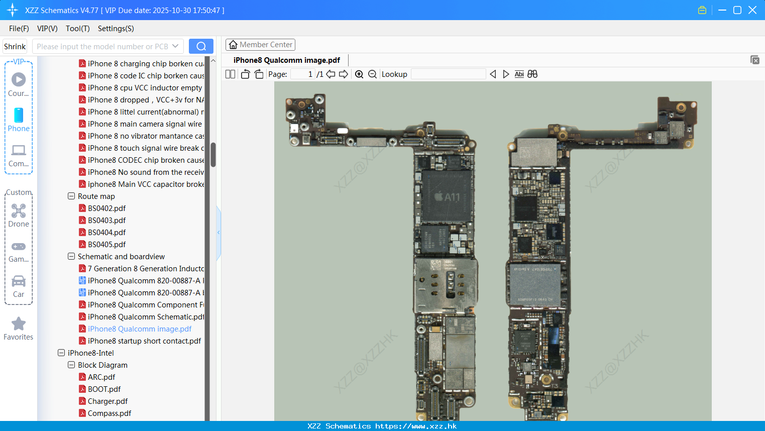Open Member Center
Viewport: 765px width, 431px height.
(x=260, y=45)
